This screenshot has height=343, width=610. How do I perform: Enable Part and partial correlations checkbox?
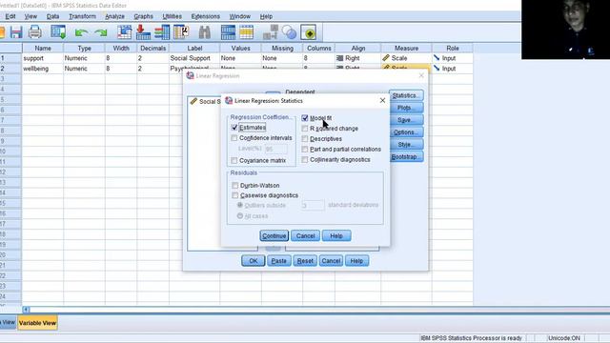[305, 149]
